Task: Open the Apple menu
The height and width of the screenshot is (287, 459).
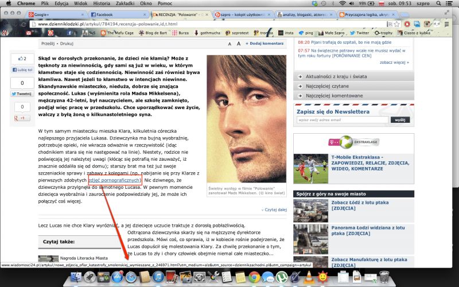Action: coord(9,3)
